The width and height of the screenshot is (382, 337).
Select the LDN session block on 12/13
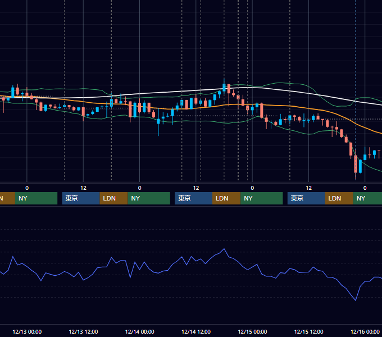114,198
